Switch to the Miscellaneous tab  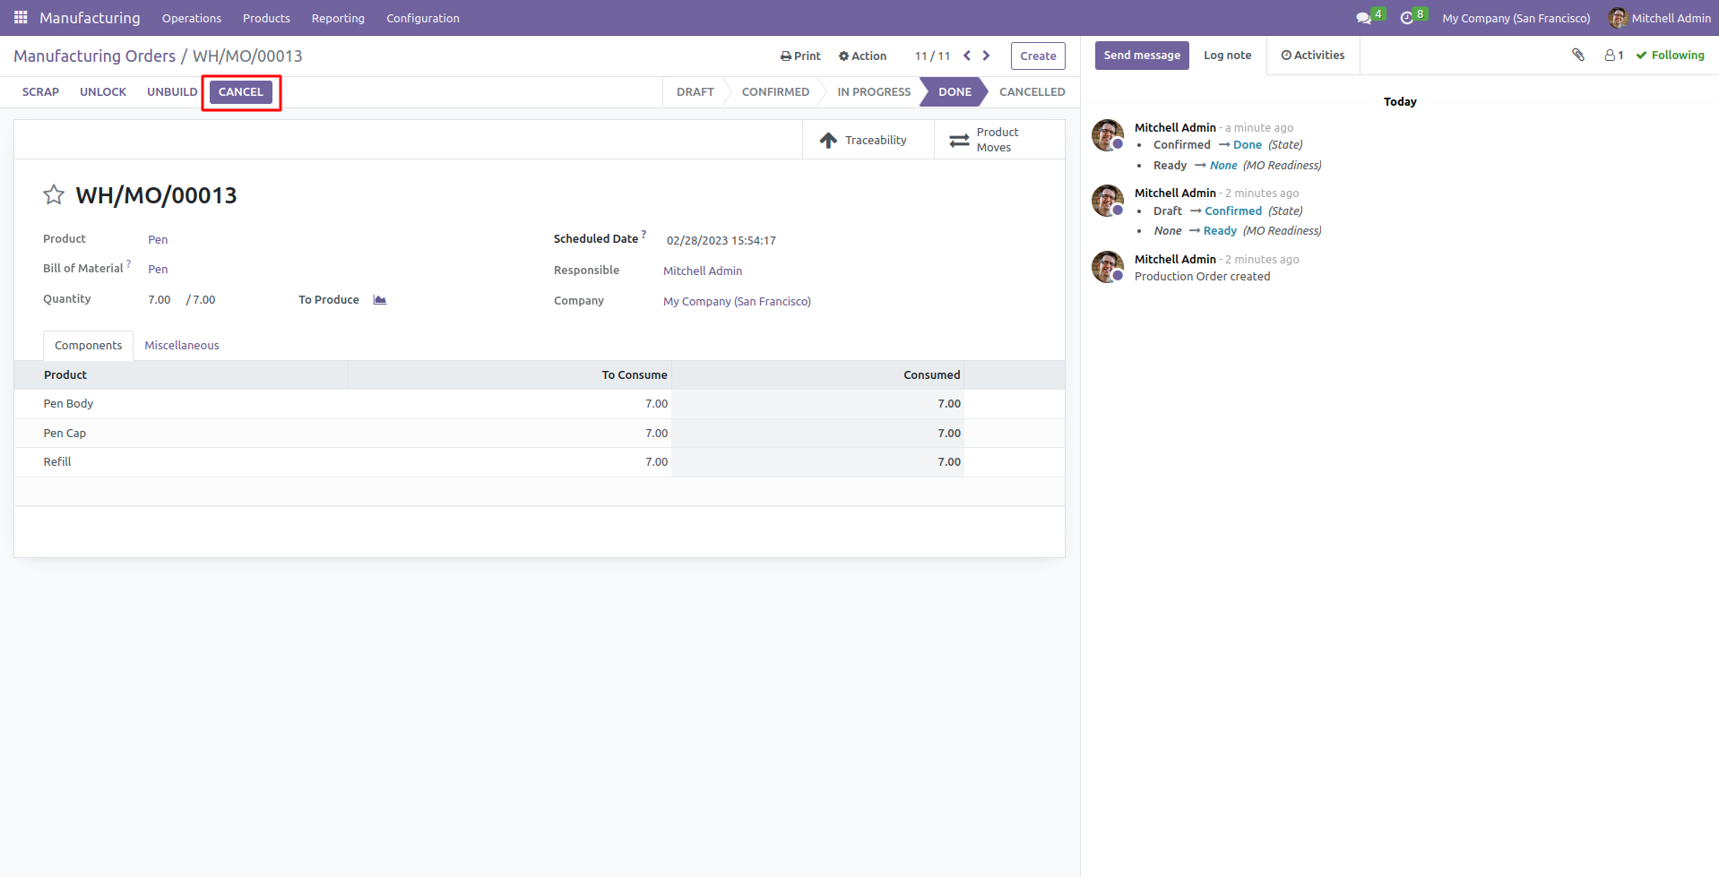(x=182, y=346)
